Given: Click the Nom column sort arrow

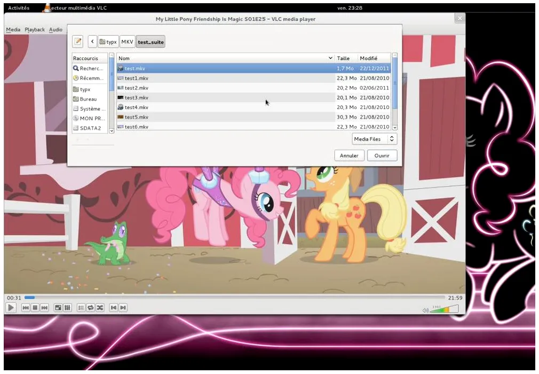Looking at the screenshot, I should tap(330, 58).
